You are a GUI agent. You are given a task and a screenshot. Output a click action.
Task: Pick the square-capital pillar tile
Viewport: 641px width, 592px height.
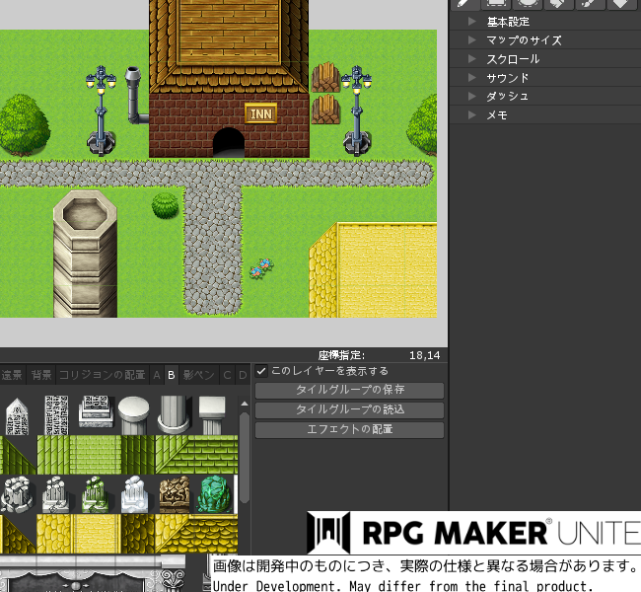click(x=212, y=414)
